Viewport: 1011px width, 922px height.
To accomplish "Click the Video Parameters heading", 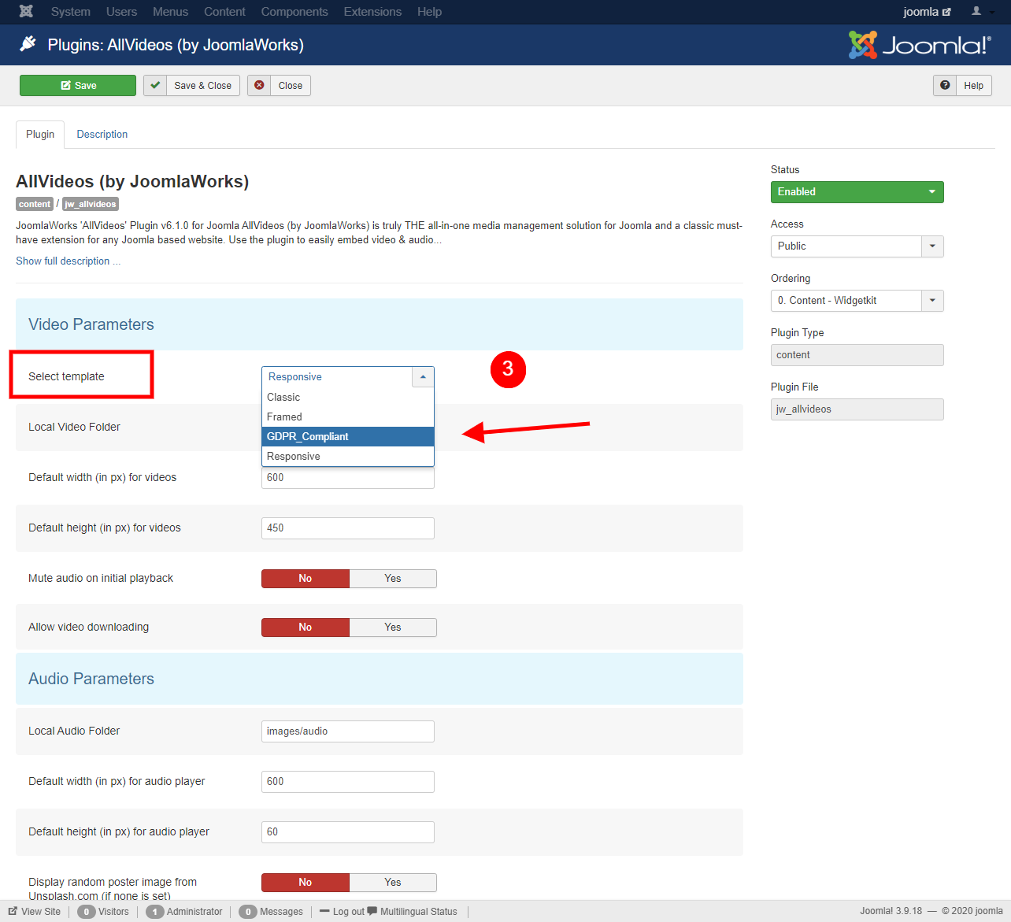I will pyautogui.click(x=91, y=324).
